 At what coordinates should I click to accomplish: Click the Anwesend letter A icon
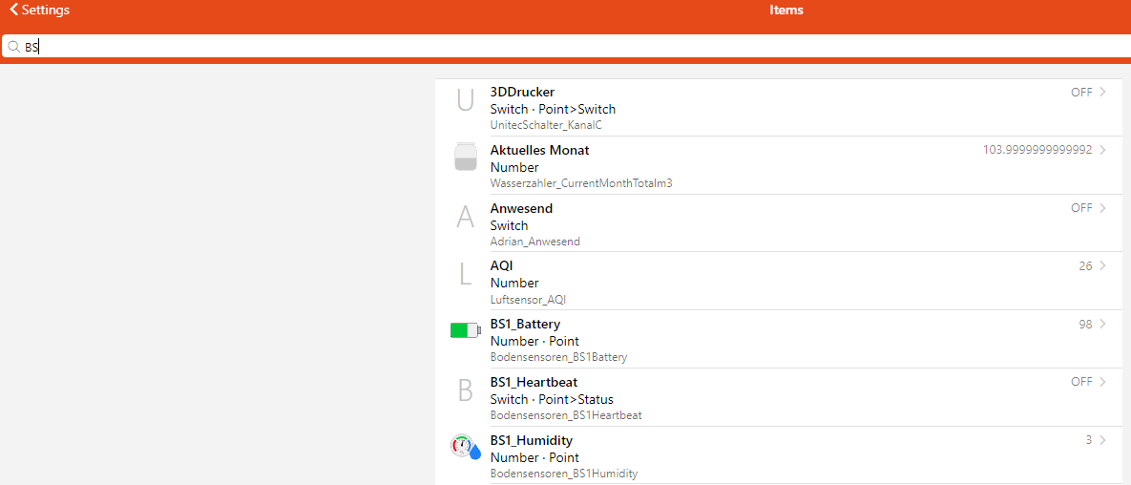click(465, 216)
